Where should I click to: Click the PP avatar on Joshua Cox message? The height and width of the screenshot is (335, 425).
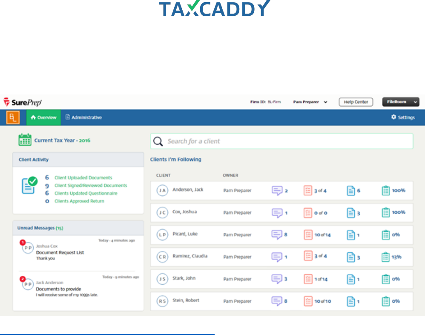[28, 248]
